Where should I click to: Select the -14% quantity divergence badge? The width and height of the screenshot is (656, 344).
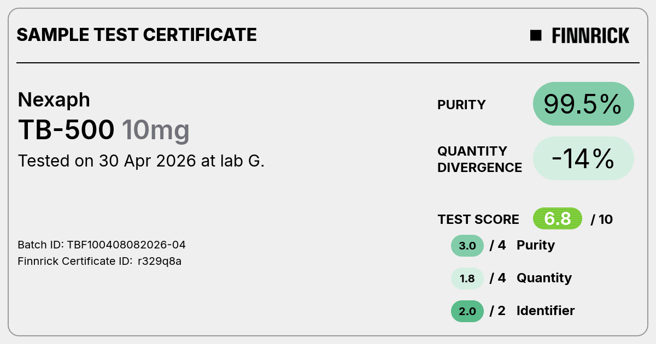[583, 158]
